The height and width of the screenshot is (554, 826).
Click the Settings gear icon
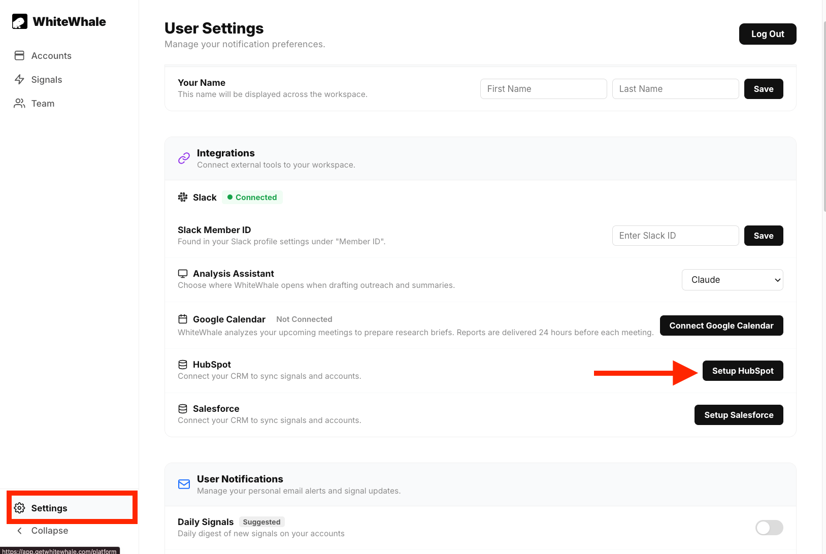pyautogui.click(x=20, y=508)
